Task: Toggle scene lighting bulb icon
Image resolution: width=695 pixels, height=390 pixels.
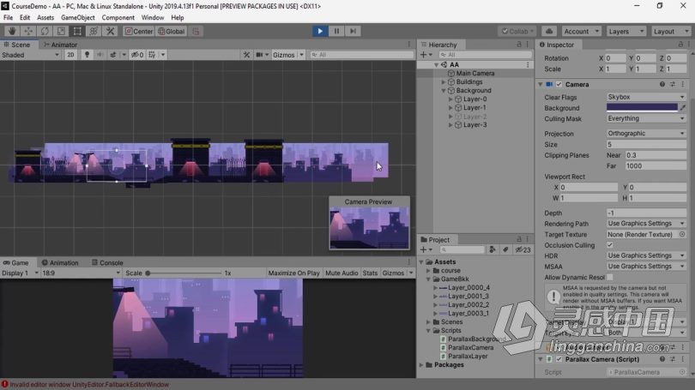Action: click(87, 55)
